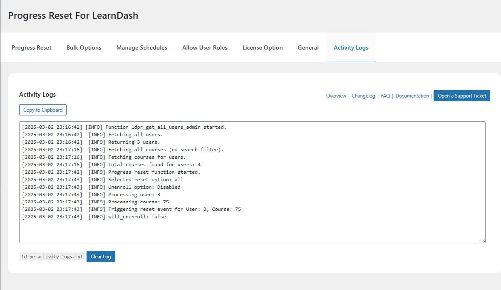Grab the log textarea resize handle

click(483, 240)
